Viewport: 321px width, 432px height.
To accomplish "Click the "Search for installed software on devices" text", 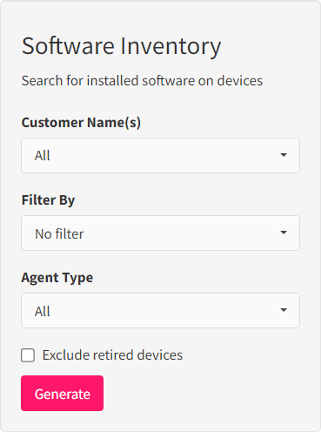I will tap(142, 81).
